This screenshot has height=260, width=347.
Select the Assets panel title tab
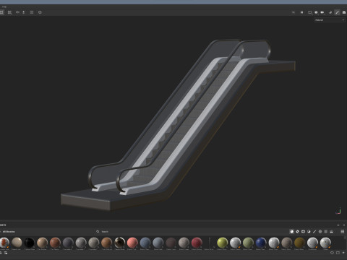coord(3,225)
